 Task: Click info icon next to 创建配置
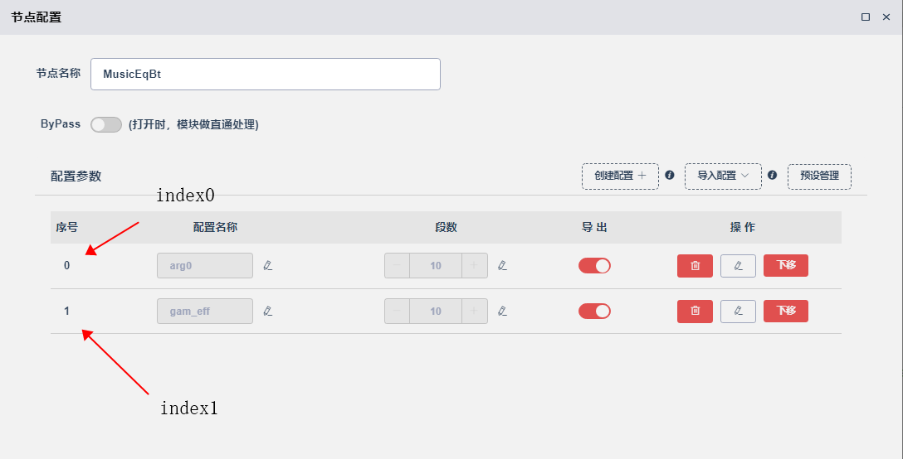point(669,176)
